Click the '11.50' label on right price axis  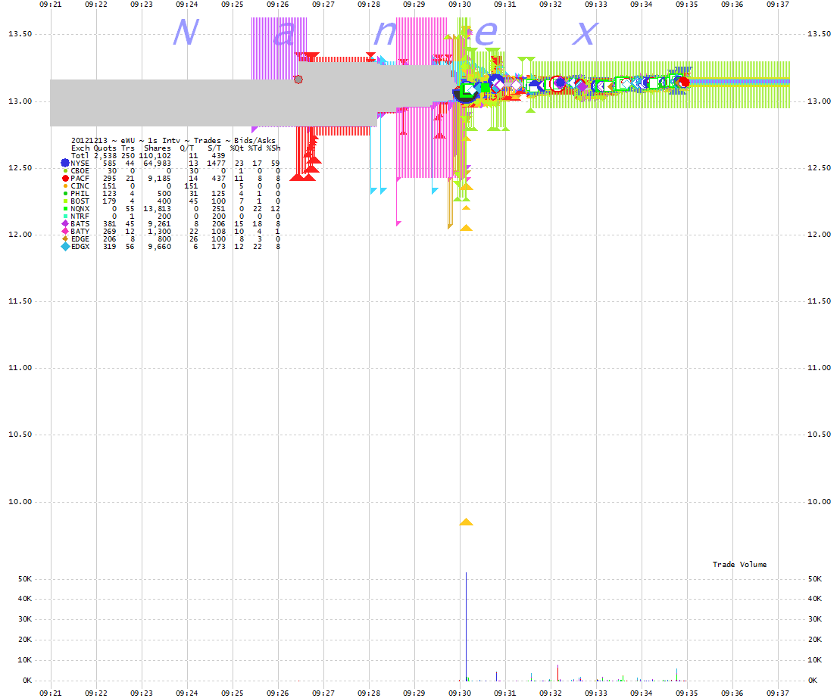pos(819,301)
